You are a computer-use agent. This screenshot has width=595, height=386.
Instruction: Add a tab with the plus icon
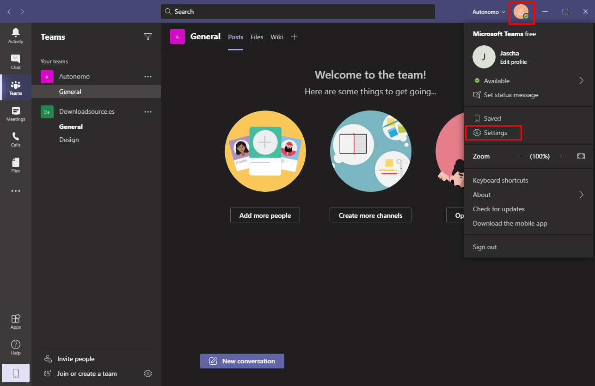pyautogui.click(x=294, y=37)
